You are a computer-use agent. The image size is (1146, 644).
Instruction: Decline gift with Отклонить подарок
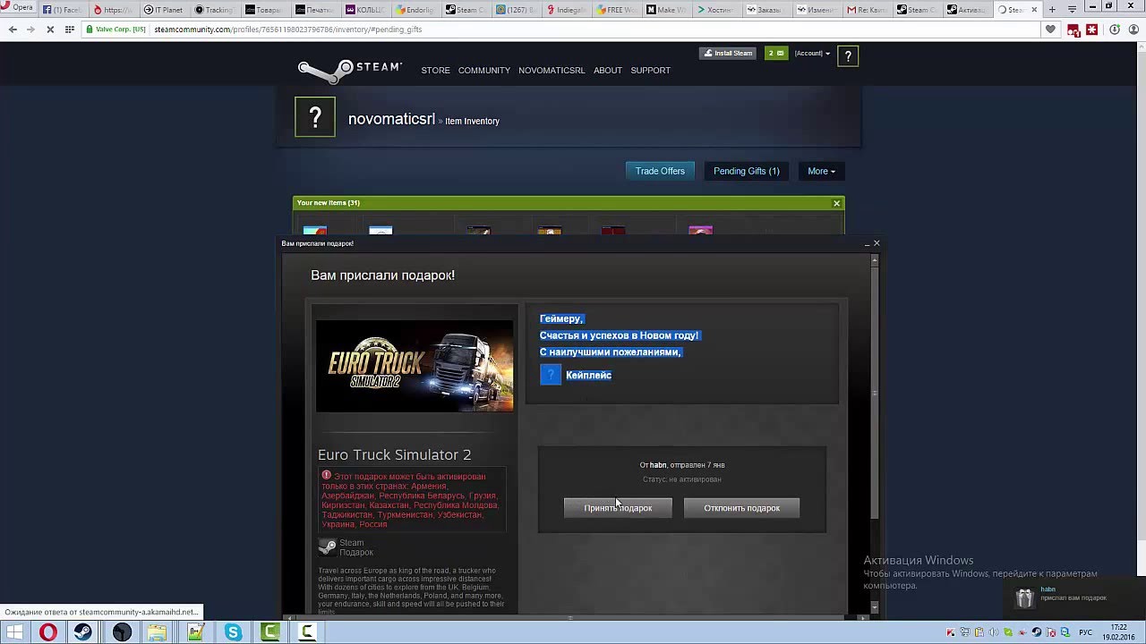741,508
